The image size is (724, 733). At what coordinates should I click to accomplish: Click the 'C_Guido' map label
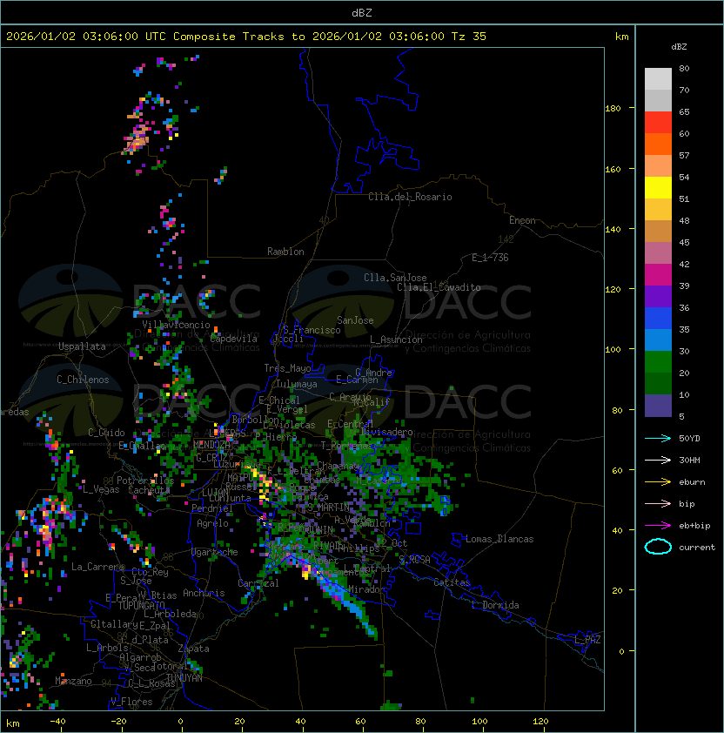click(x=106, y=433)
